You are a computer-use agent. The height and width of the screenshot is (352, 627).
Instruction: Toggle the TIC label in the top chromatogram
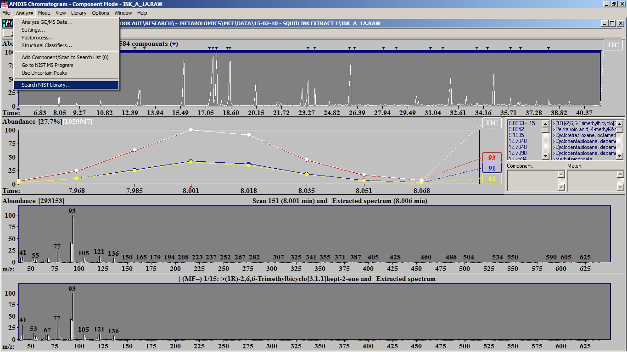[613, 45]
